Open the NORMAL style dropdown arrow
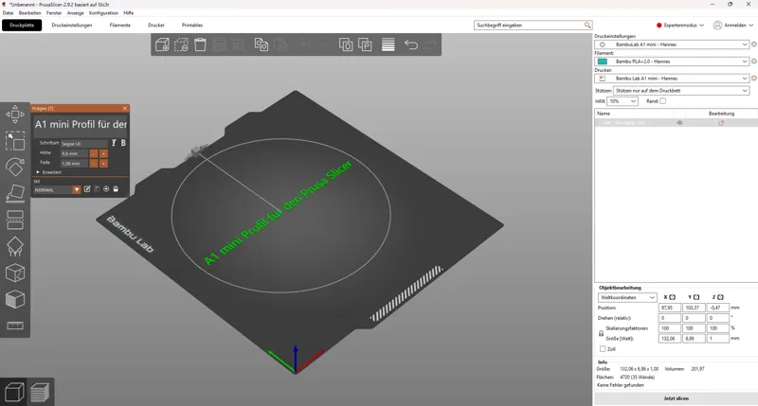 coord(77,189)
